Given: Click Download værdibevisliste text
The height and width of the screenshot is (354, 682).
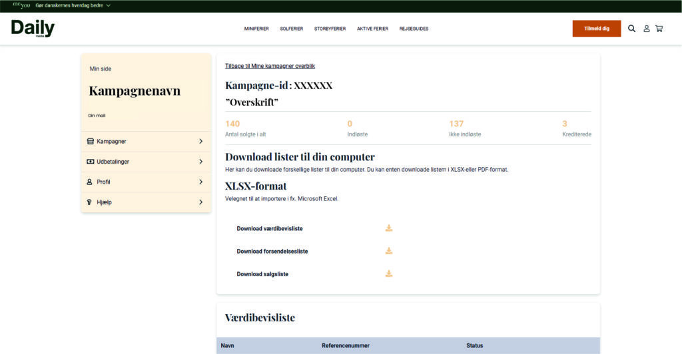Looking at the screenshot, I should pos(270,228).
